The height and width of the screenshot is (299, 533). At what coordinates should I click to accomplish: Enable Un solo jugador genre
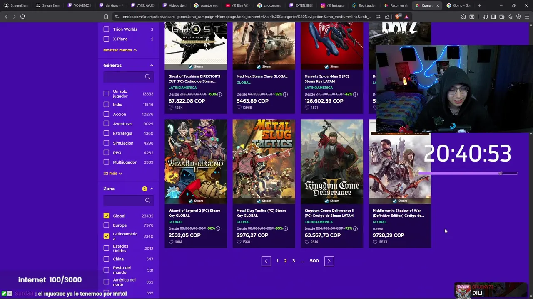click(106, 93)
